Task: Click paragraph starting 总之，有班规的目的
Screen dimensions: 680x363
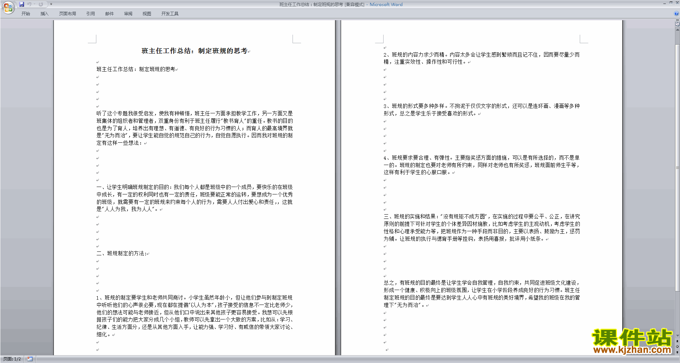Action: pyautogui.click(x=482, y=294)
